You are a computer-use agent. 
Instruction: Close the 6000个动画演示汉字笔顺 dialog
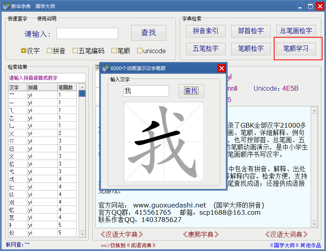click(222, 68)
